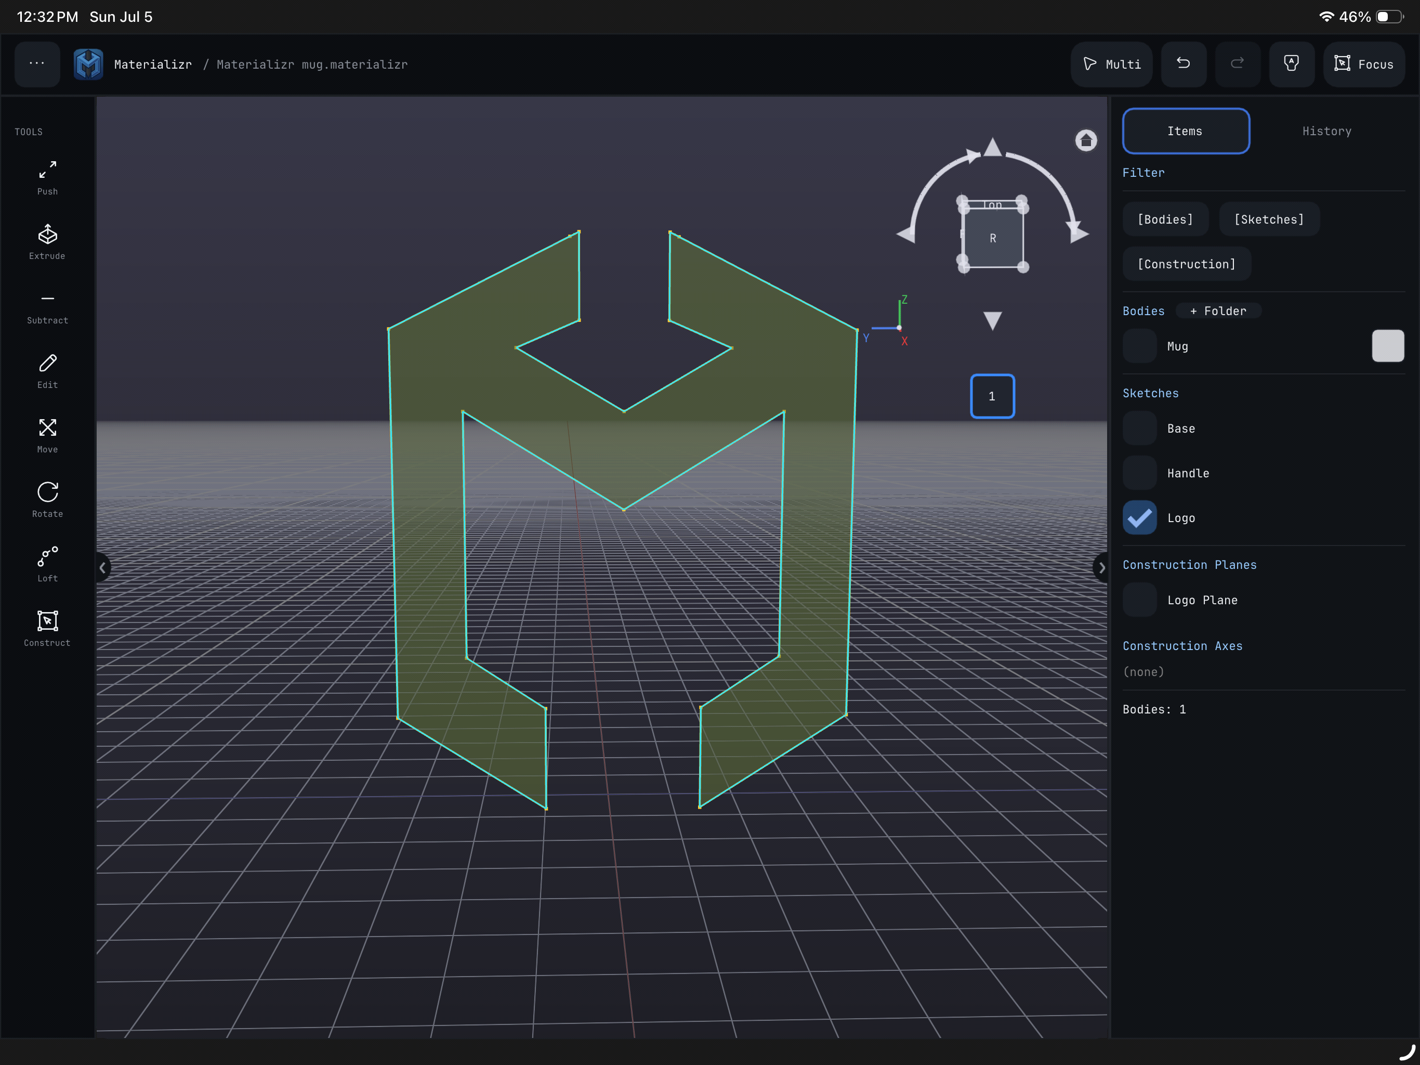This screenshot has height=1065, width=1420.
Task: Select the Move tool
Action: coord(47,435)
